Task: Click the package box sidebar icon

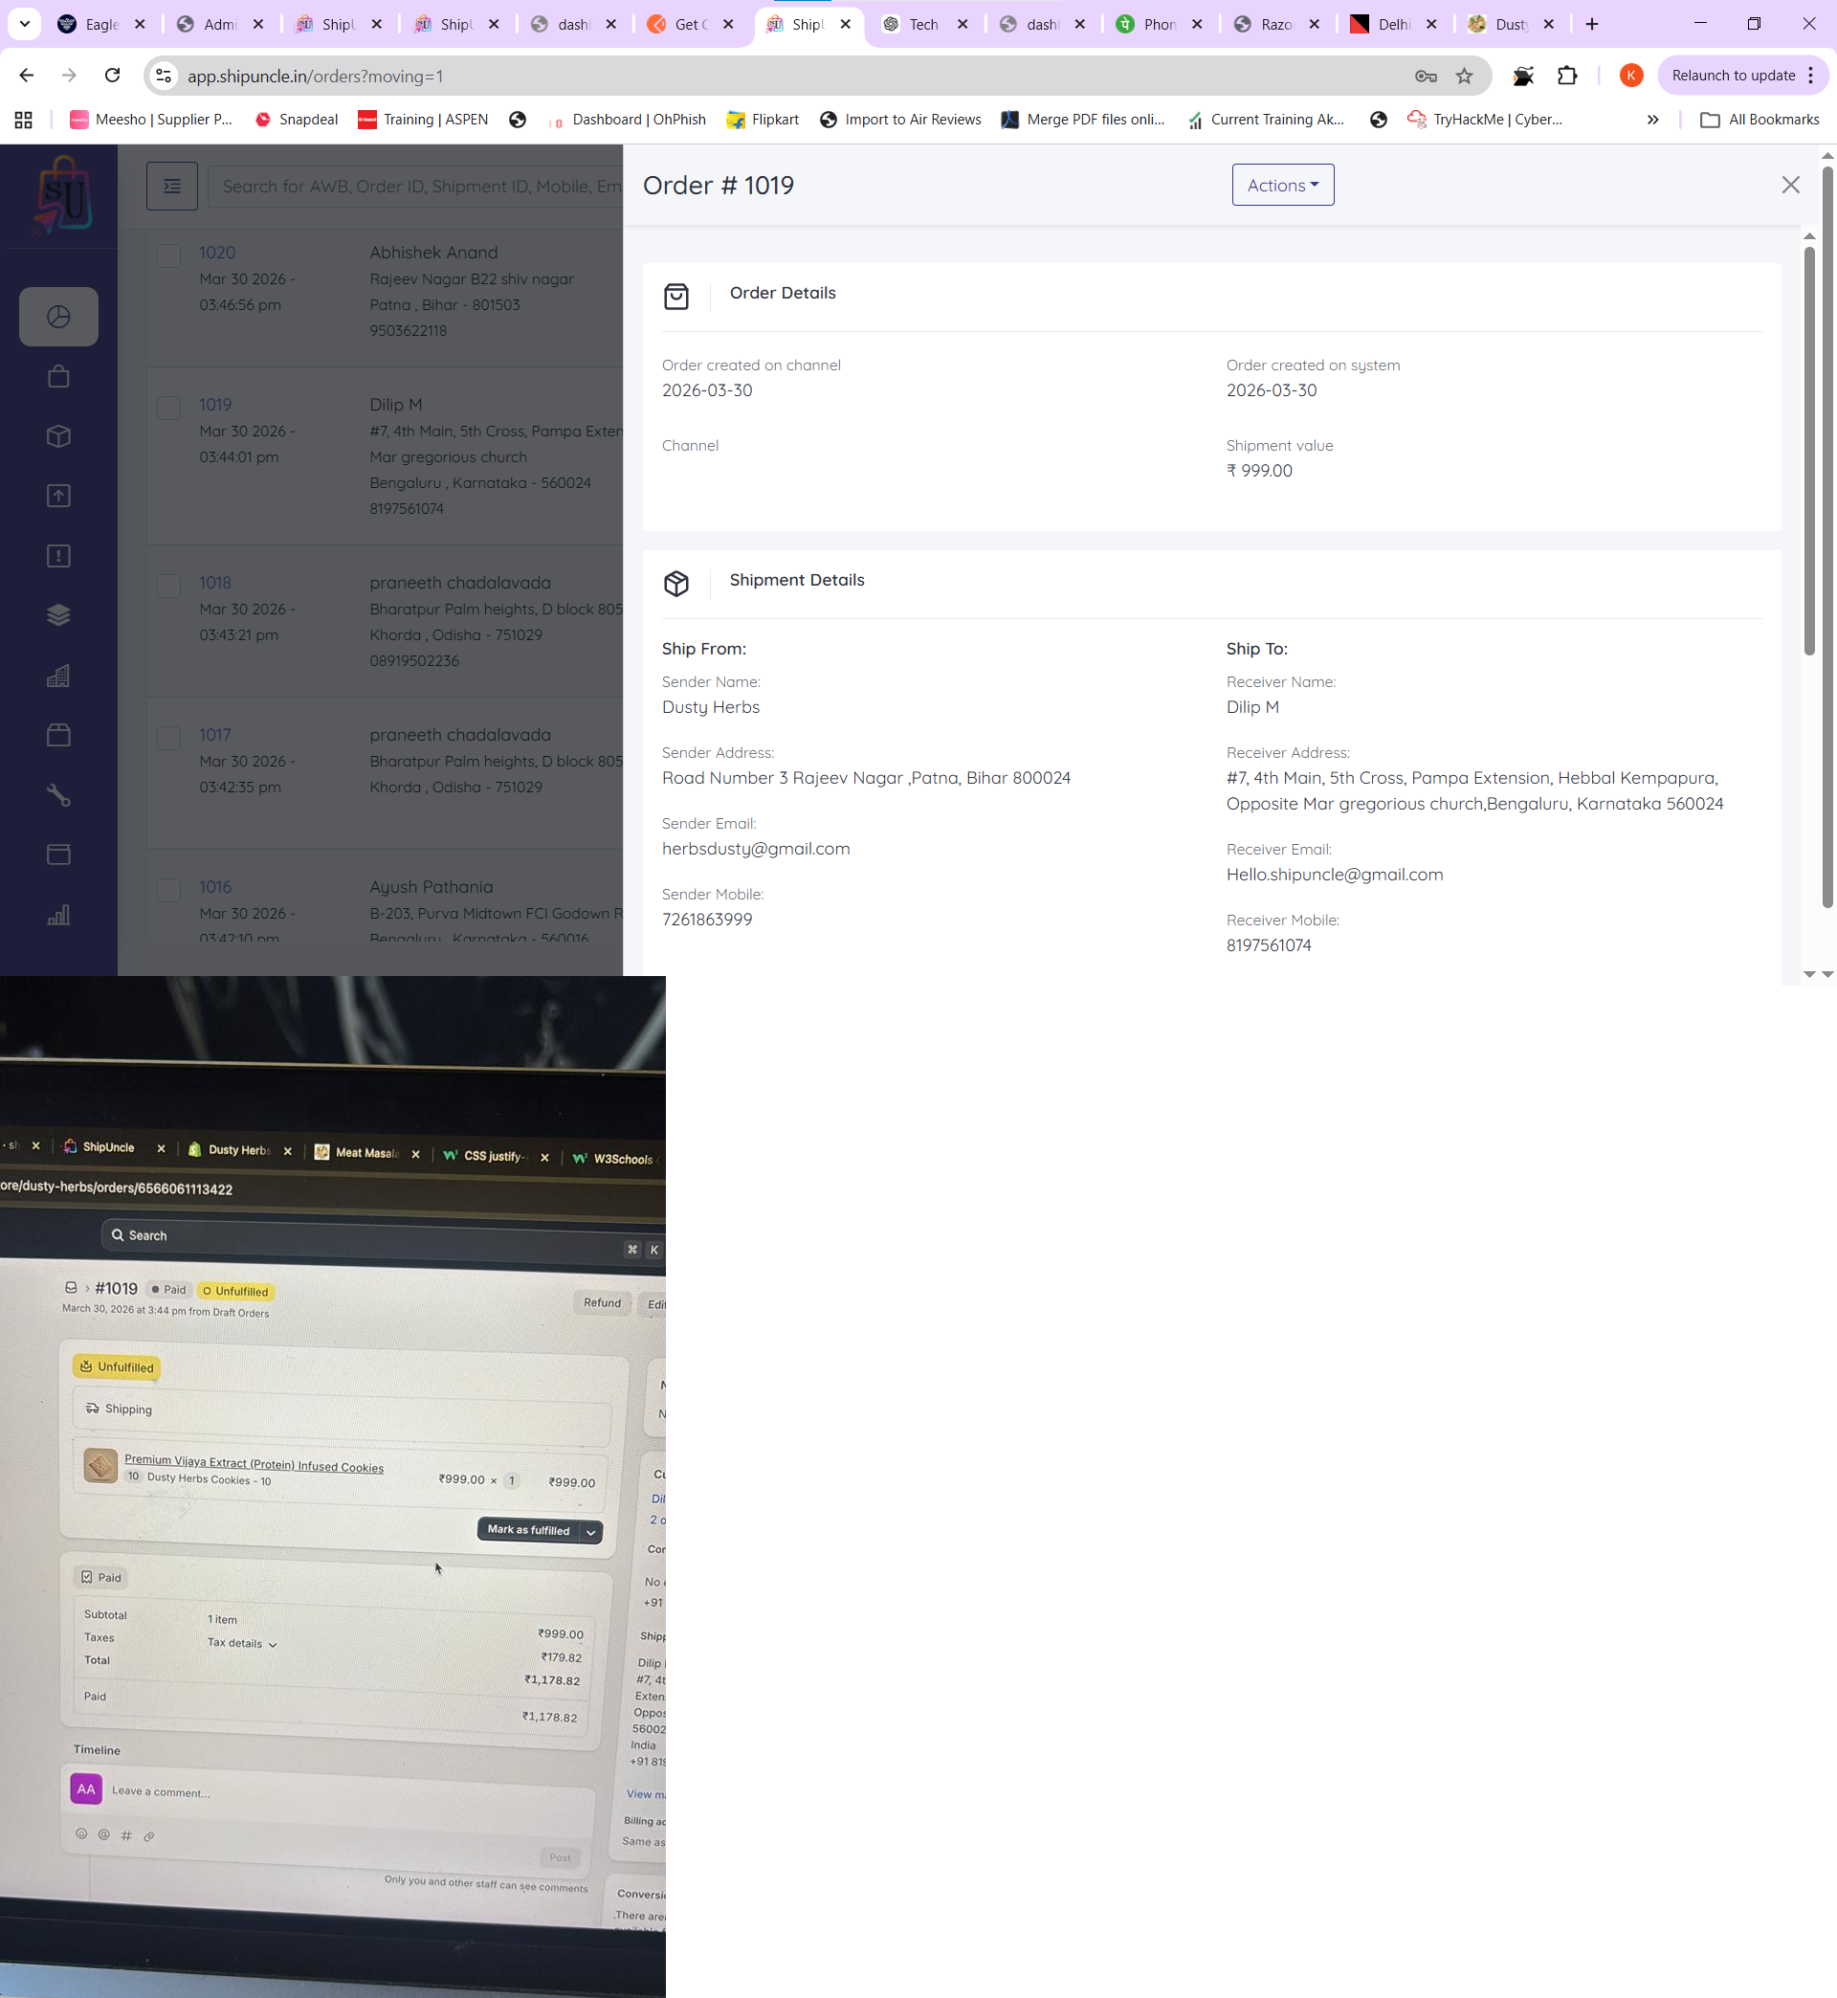Action: pyautogui.click(x=58, y=436)
